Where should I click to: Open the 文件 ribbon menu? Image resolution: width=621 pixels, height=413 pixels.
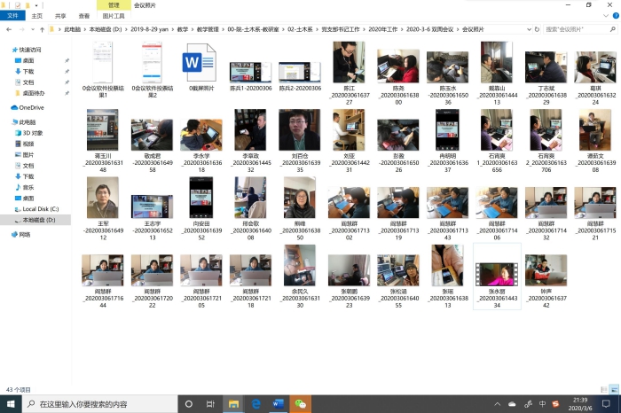(12, 16)
